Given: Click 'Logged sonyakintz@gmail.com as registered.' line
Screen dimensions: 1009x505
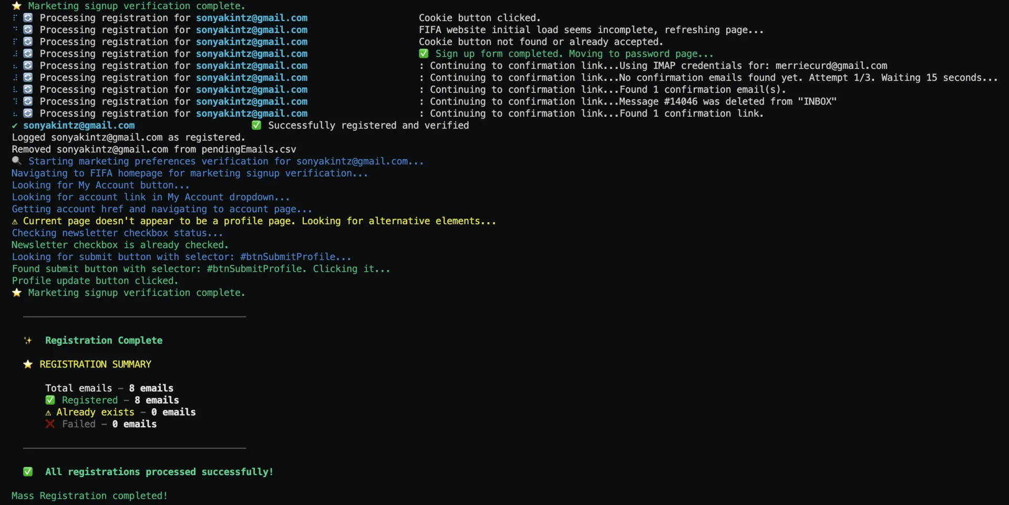Looking at the screenshot, I should 129,137.
